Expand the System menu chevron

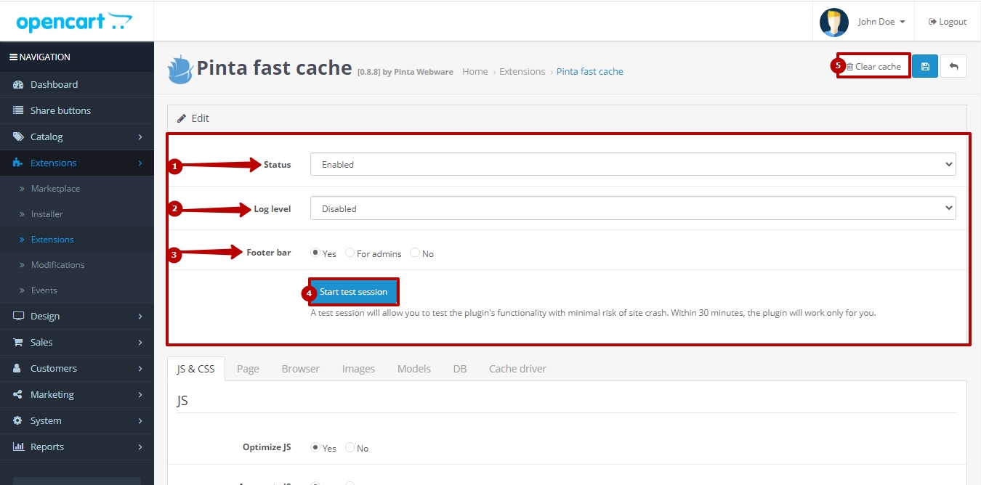140,420
